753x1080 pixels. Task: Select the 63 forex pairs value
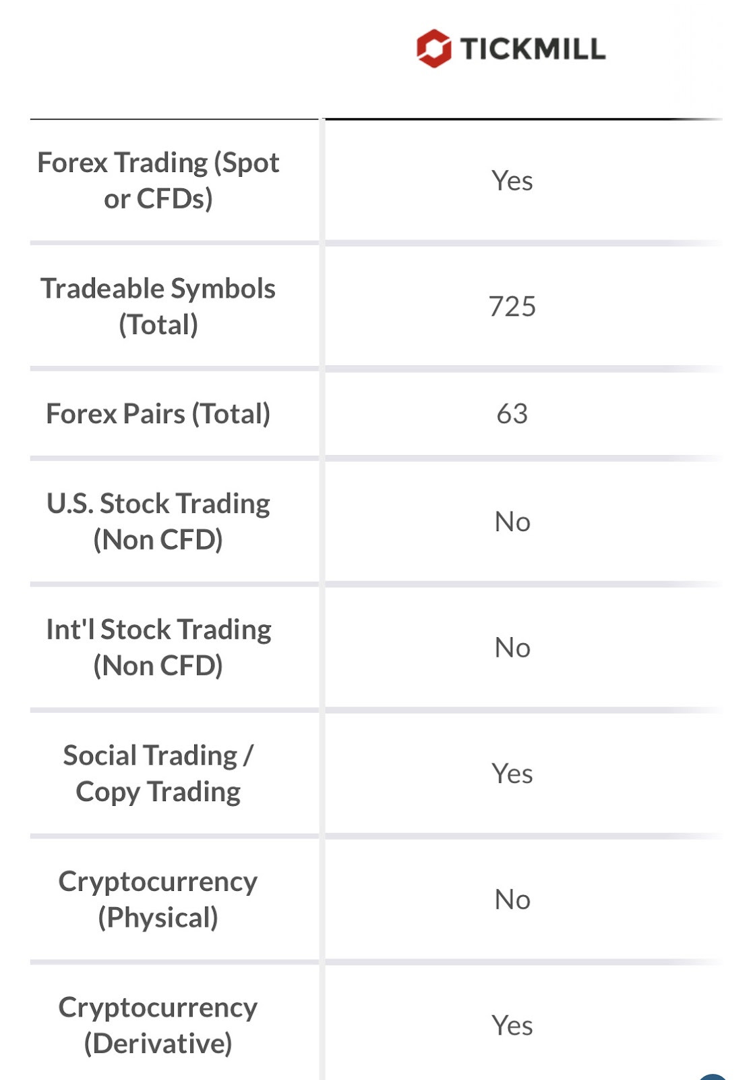512,414
